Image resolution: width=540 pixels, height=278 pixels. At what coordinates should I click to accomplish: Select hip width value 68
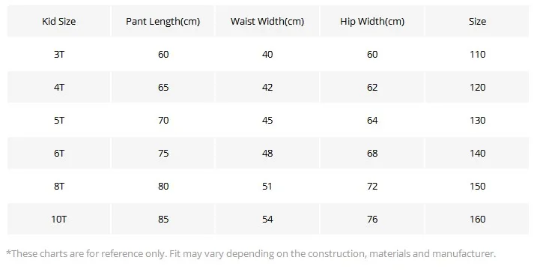(x=372, y=154)
